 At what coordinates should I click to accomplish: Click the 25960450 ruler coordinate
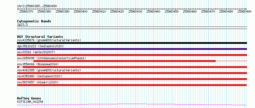coord(172,11)
